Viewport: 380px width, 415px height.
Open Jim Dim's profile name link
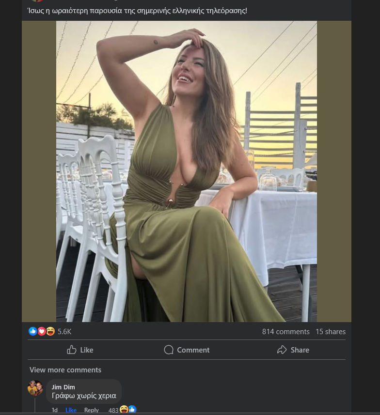click(x=63, y=387)
